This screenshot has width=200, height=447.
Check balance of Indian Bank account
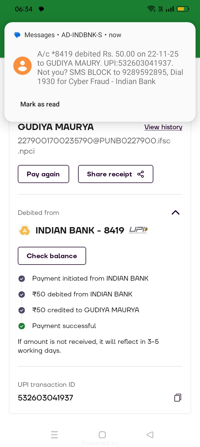[52, 256]
